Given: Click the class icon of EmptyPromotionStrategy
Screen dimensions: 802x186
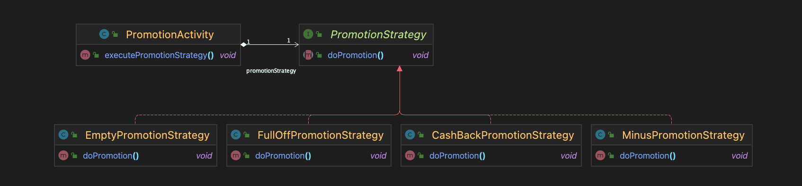Looking at the screenshot, I should click(x=63, y=135).
